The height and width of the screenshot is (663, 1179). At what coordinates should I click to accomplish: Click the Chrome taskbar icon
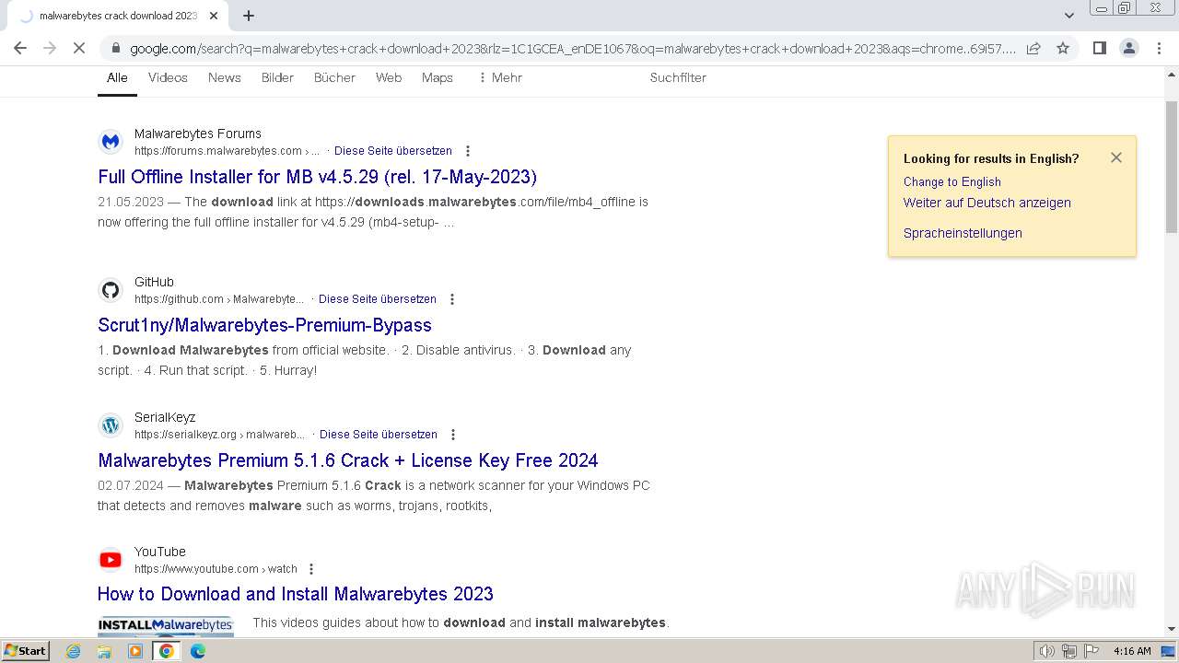point(167,651)
